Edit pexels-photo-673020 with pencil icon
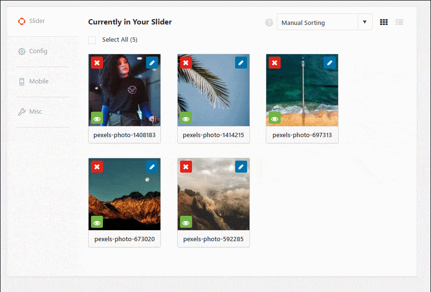This screenshot has height=292, width=431. (x=152, y=167)
